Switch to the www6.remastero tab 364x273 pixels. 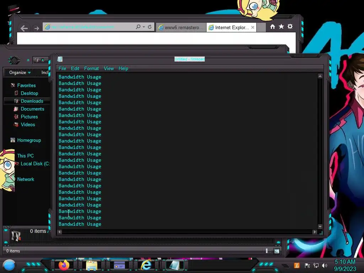click(181, 27)
